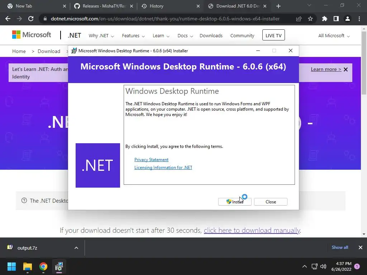367x275 pixels.
Task: Click the LIVE TV button
Action: pyautogui.click(x=273, y=35)
